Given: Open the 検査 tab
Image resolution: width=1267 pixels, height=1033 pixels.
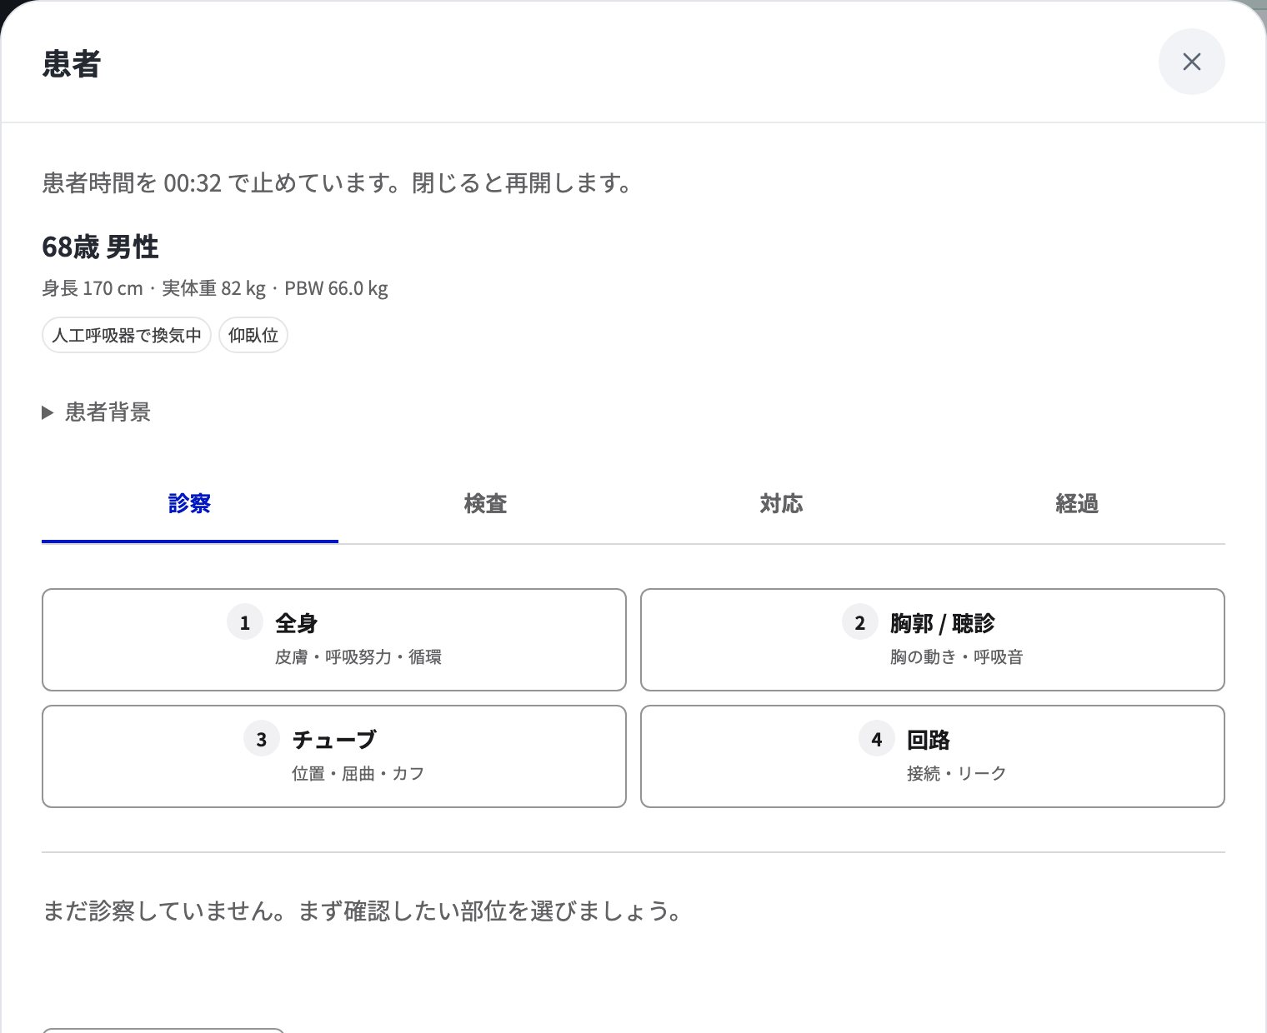Looking at the screenshot, I should pyautogui.click(x=485, y=504).
